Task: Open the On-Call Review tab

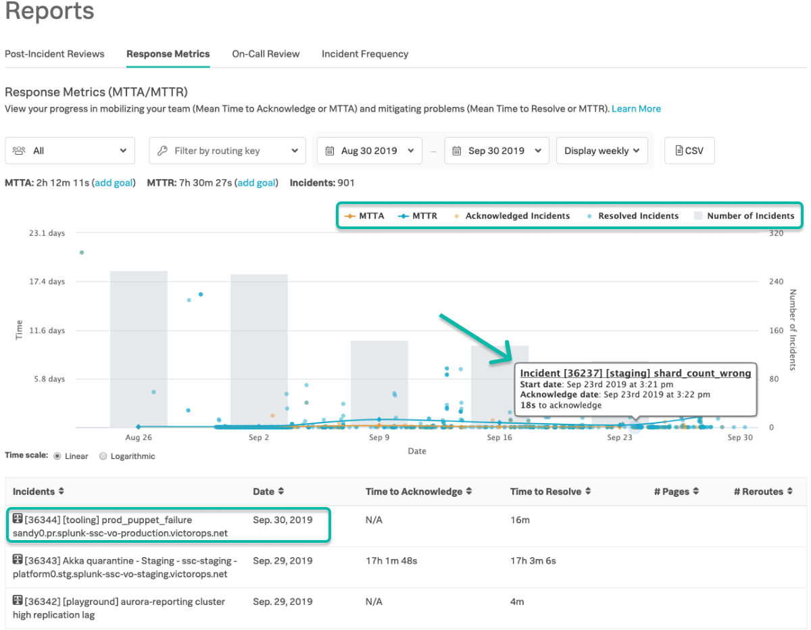Action: tap(266, 53)
